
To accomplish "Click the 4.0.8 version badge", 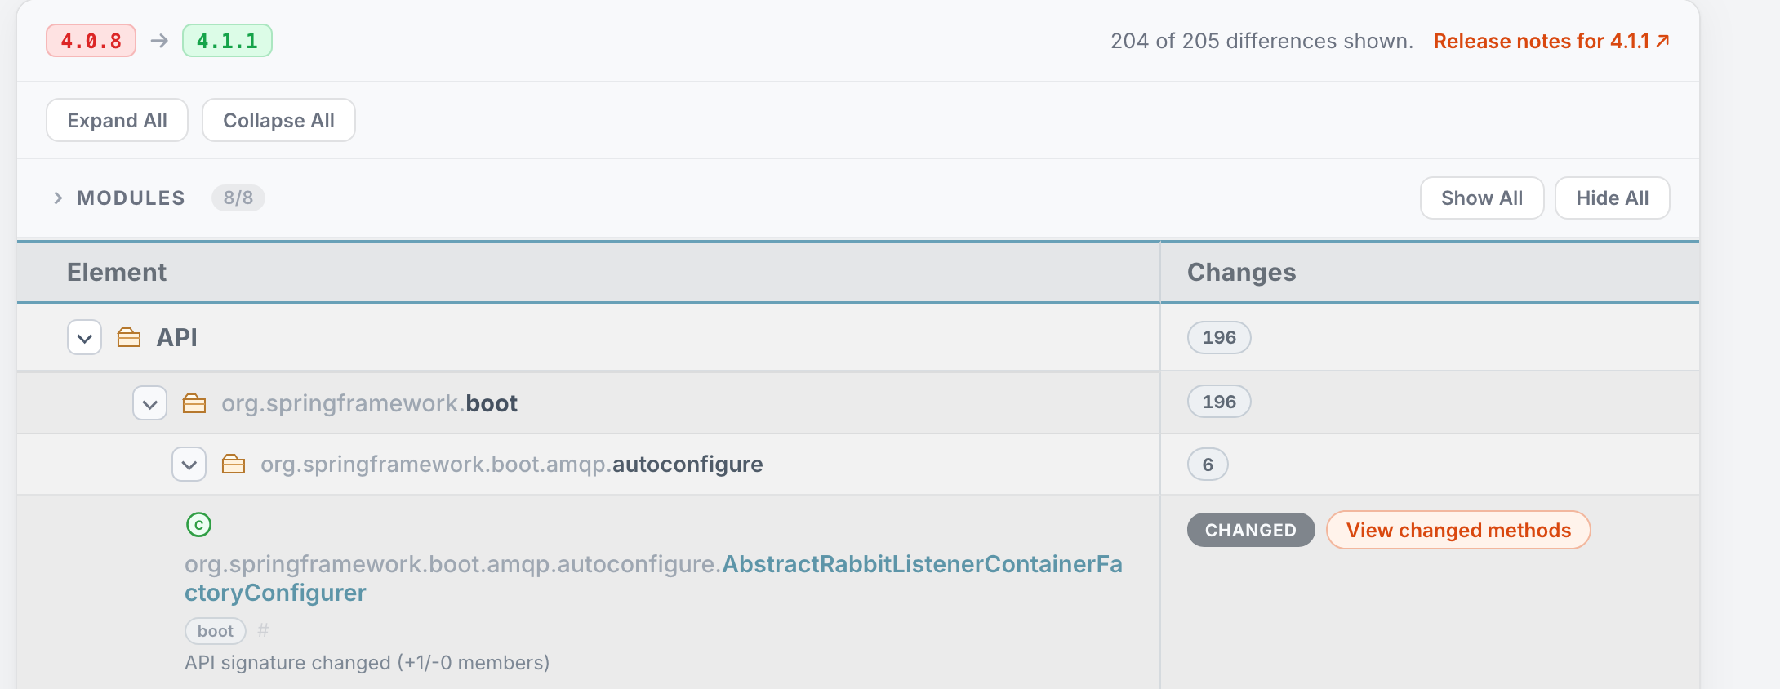I will [x=91, y=41].
